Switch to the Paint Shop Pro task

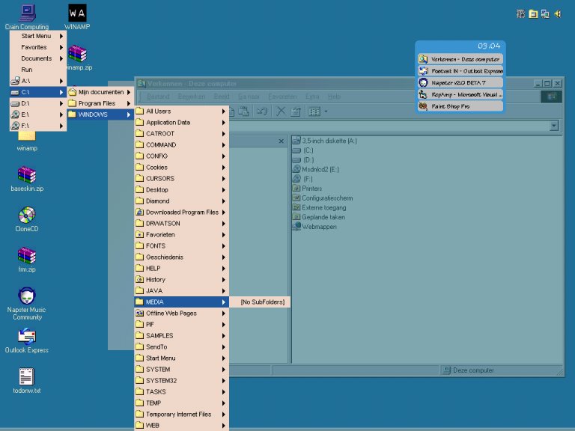coord(460,106)
